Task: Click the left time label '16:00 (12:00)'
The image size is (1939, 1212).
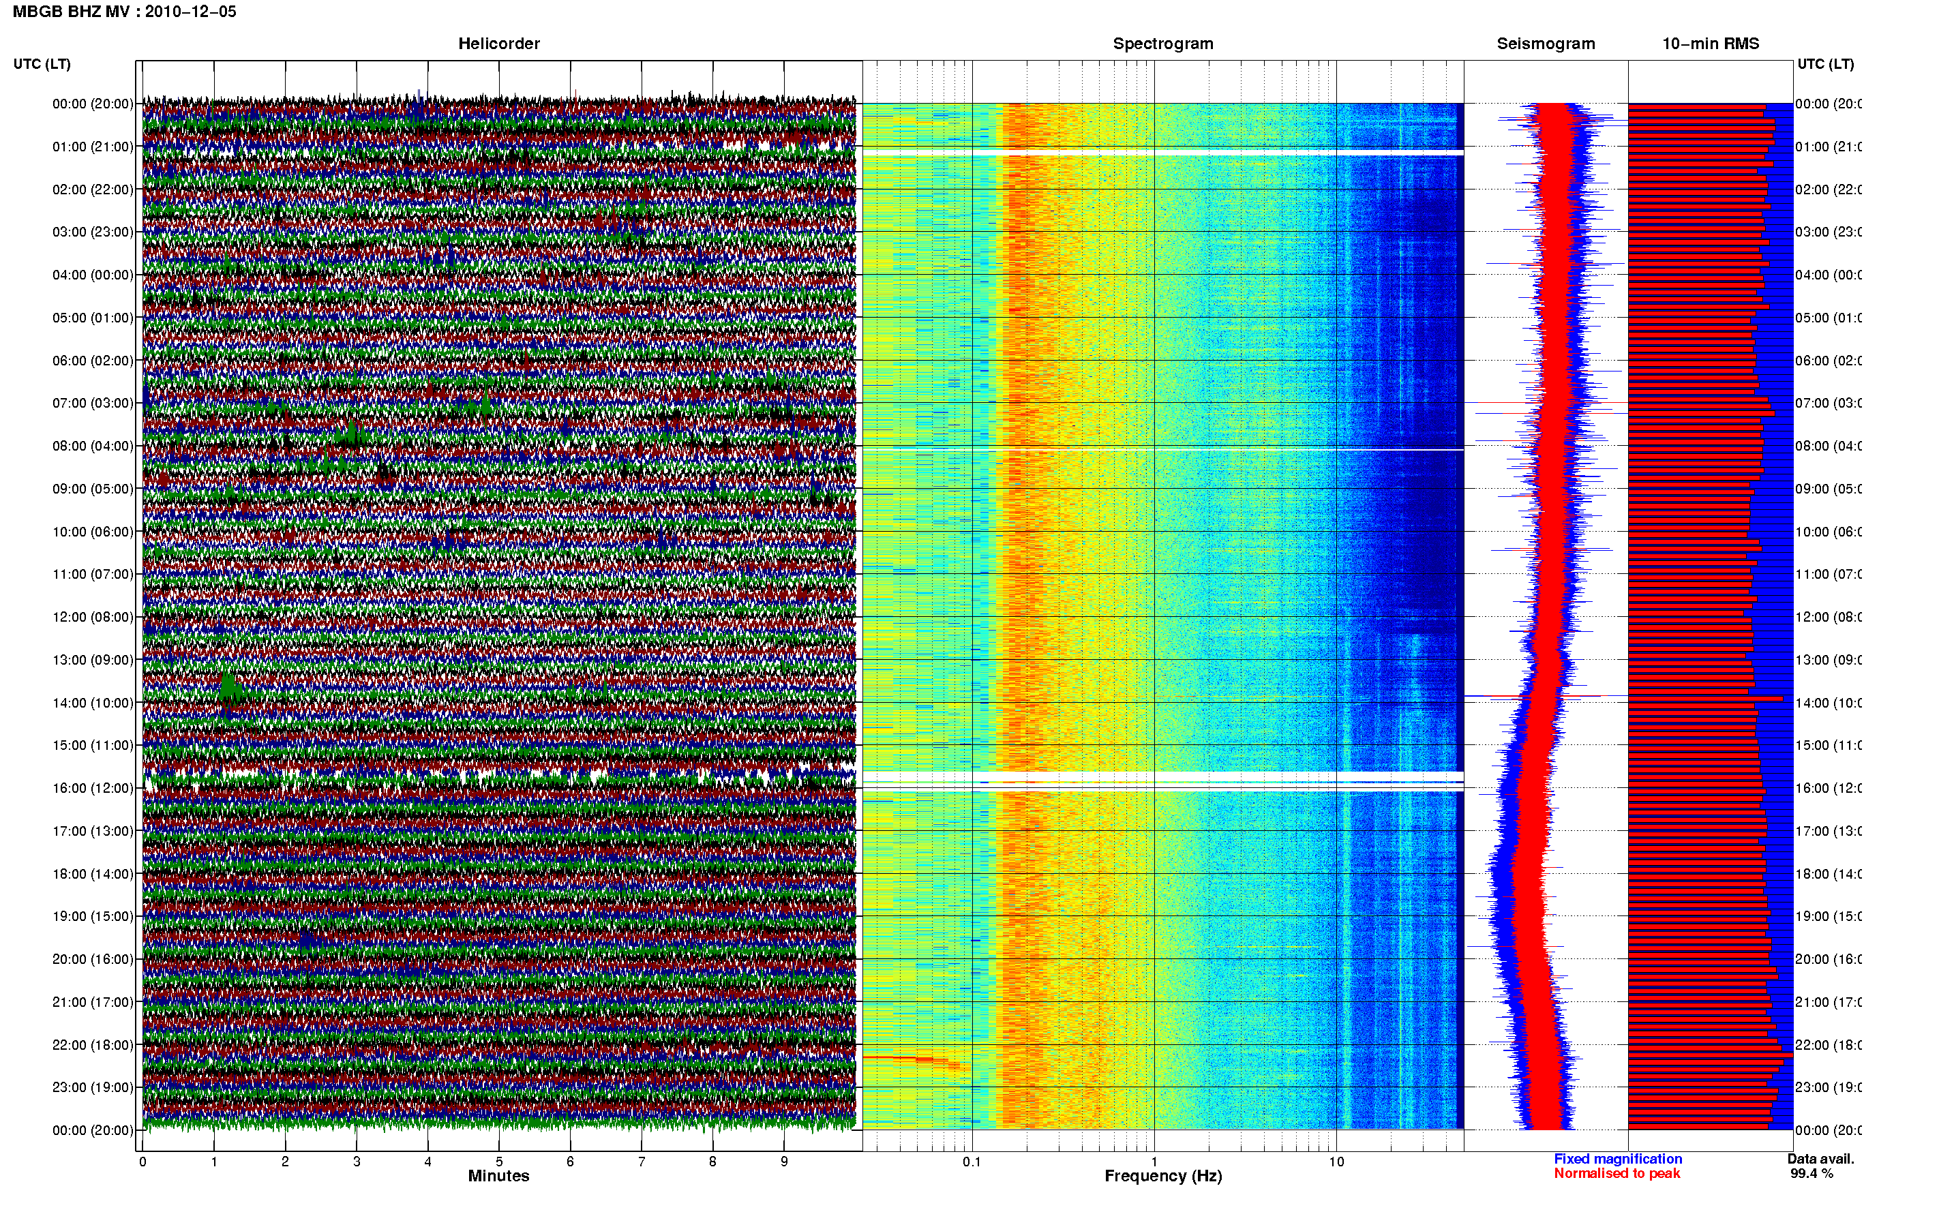Action: coord(93,788)
